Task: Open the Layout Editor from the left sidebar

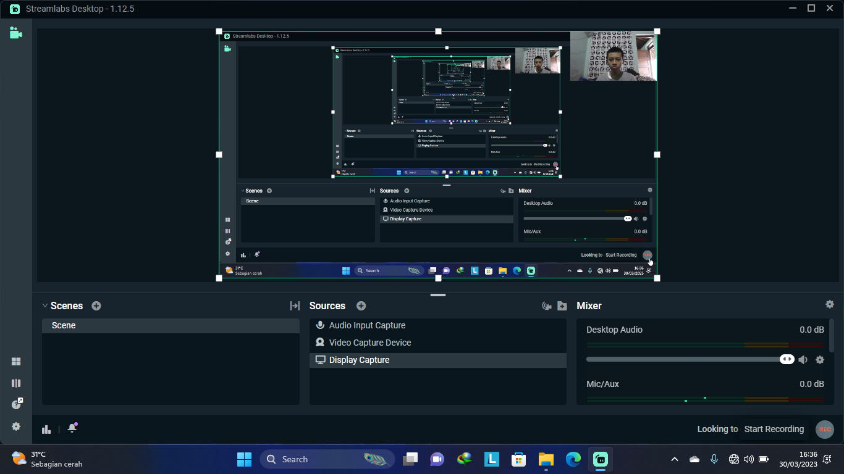Action: (16, 362)
